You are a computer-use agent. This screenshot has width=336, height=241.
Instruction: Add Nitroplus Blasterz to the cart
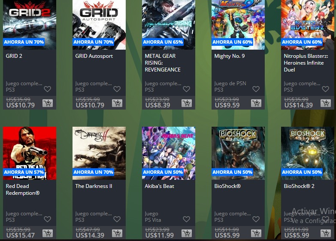point(325,103)
